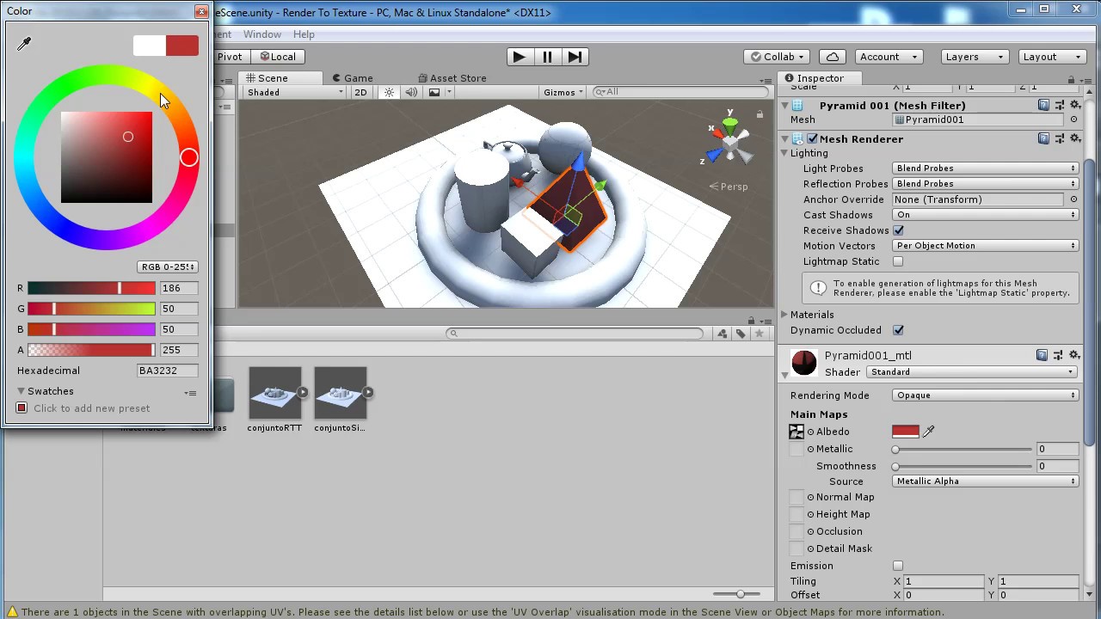Image resolution: width=1101 pixels, height=619 pixels.
Task: Toggle the 2D Scene view mode
Action: 360,92
